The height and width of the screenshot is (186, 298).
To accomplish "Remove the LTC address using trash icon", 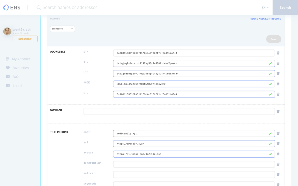I will (x=278, y=74).
